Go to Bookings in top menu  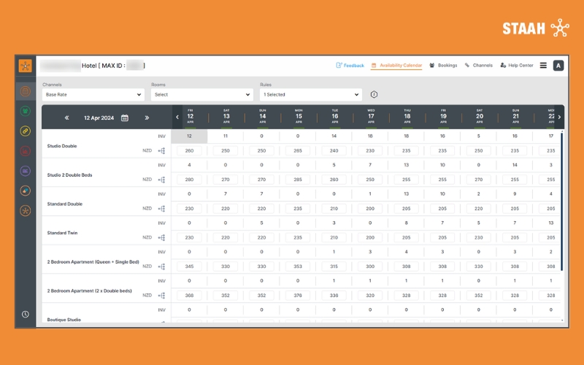(x=443, y=66)
